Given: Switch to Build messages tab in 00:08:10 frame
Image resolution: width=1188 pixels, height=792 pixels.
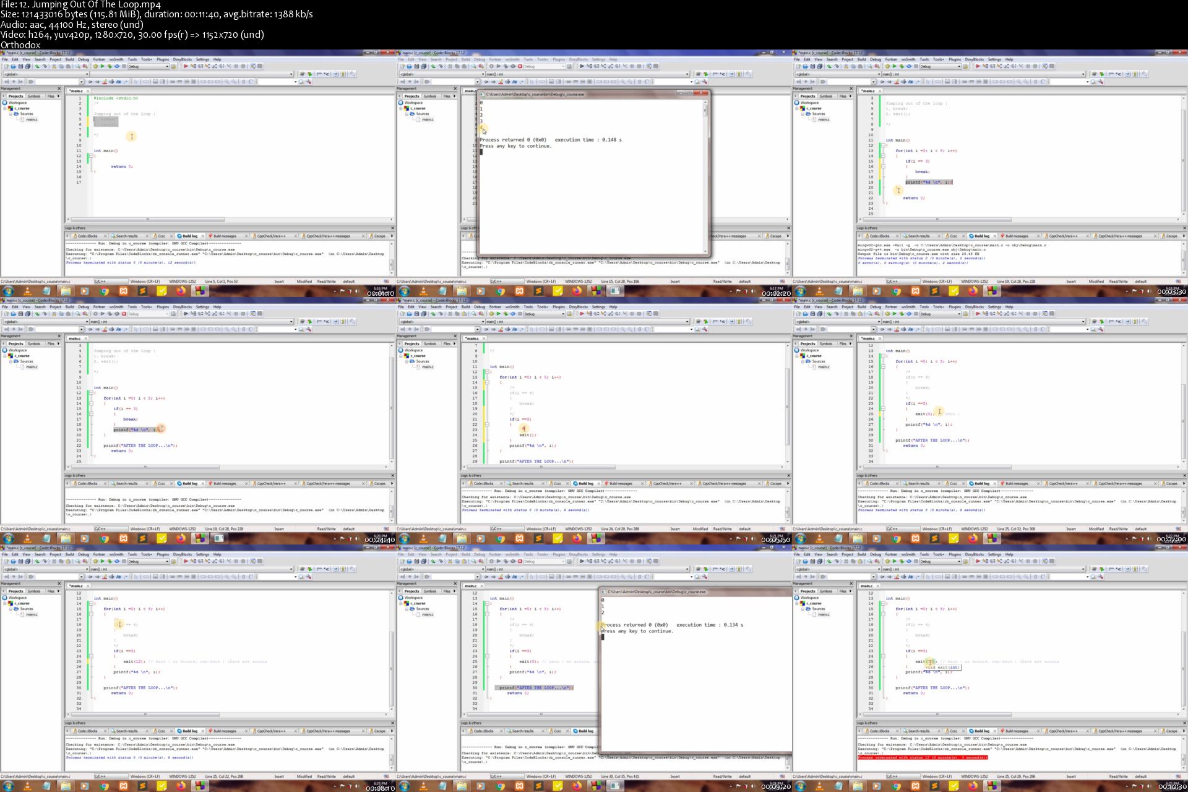Looking at the screenshot, I should click(x=224, y=731).
